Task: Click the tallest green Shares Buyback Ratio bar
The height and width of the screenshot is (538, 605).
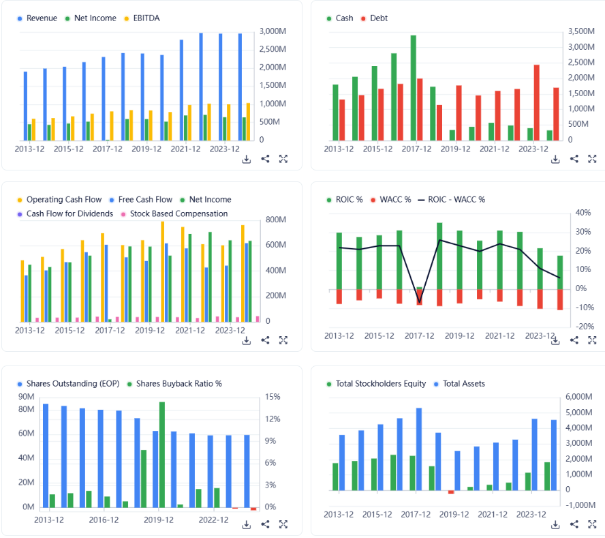Action: pyautogui.click(x=162, y=455)
